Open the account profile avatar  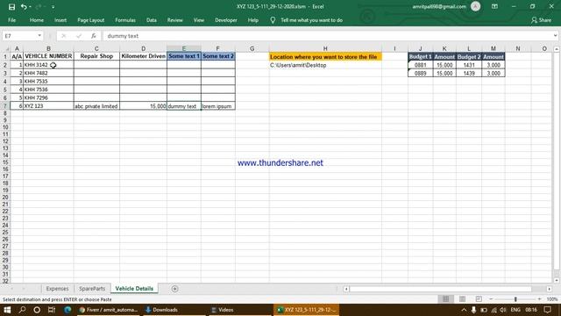click(475, 6)
